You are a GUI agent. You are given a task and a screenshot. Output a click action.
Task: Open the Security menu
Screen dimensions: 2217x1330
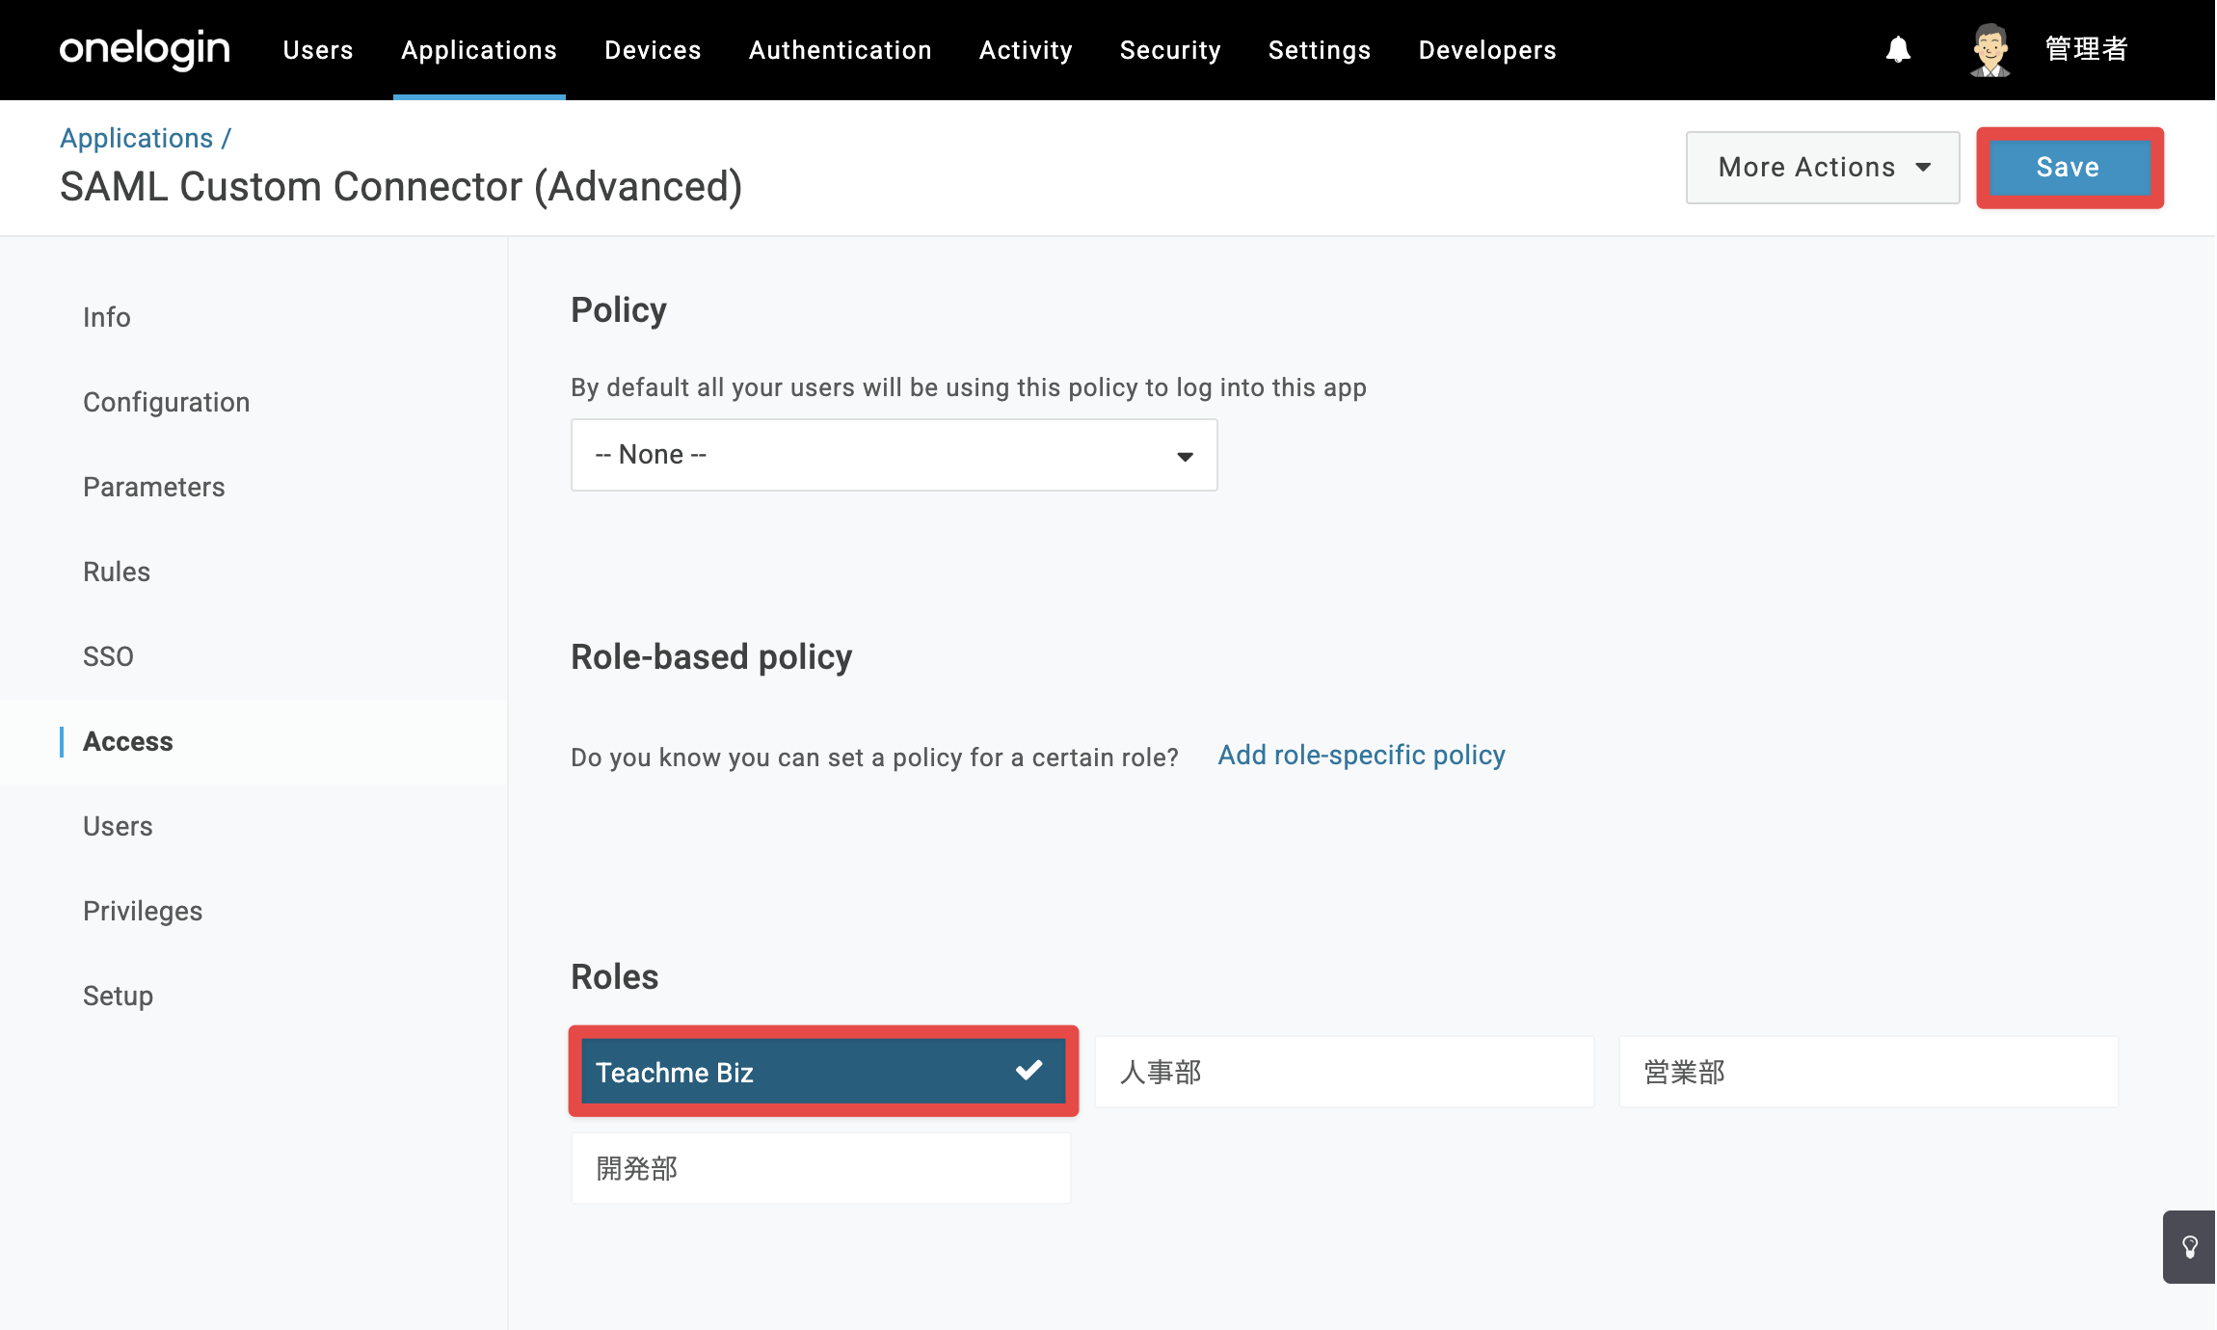coord(1170,50)
